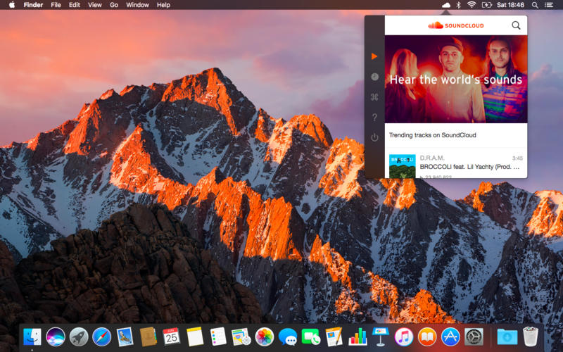Screen dimensions: 563x352
Task: Open Calendar icon showing 25
Action: (171, 337)
